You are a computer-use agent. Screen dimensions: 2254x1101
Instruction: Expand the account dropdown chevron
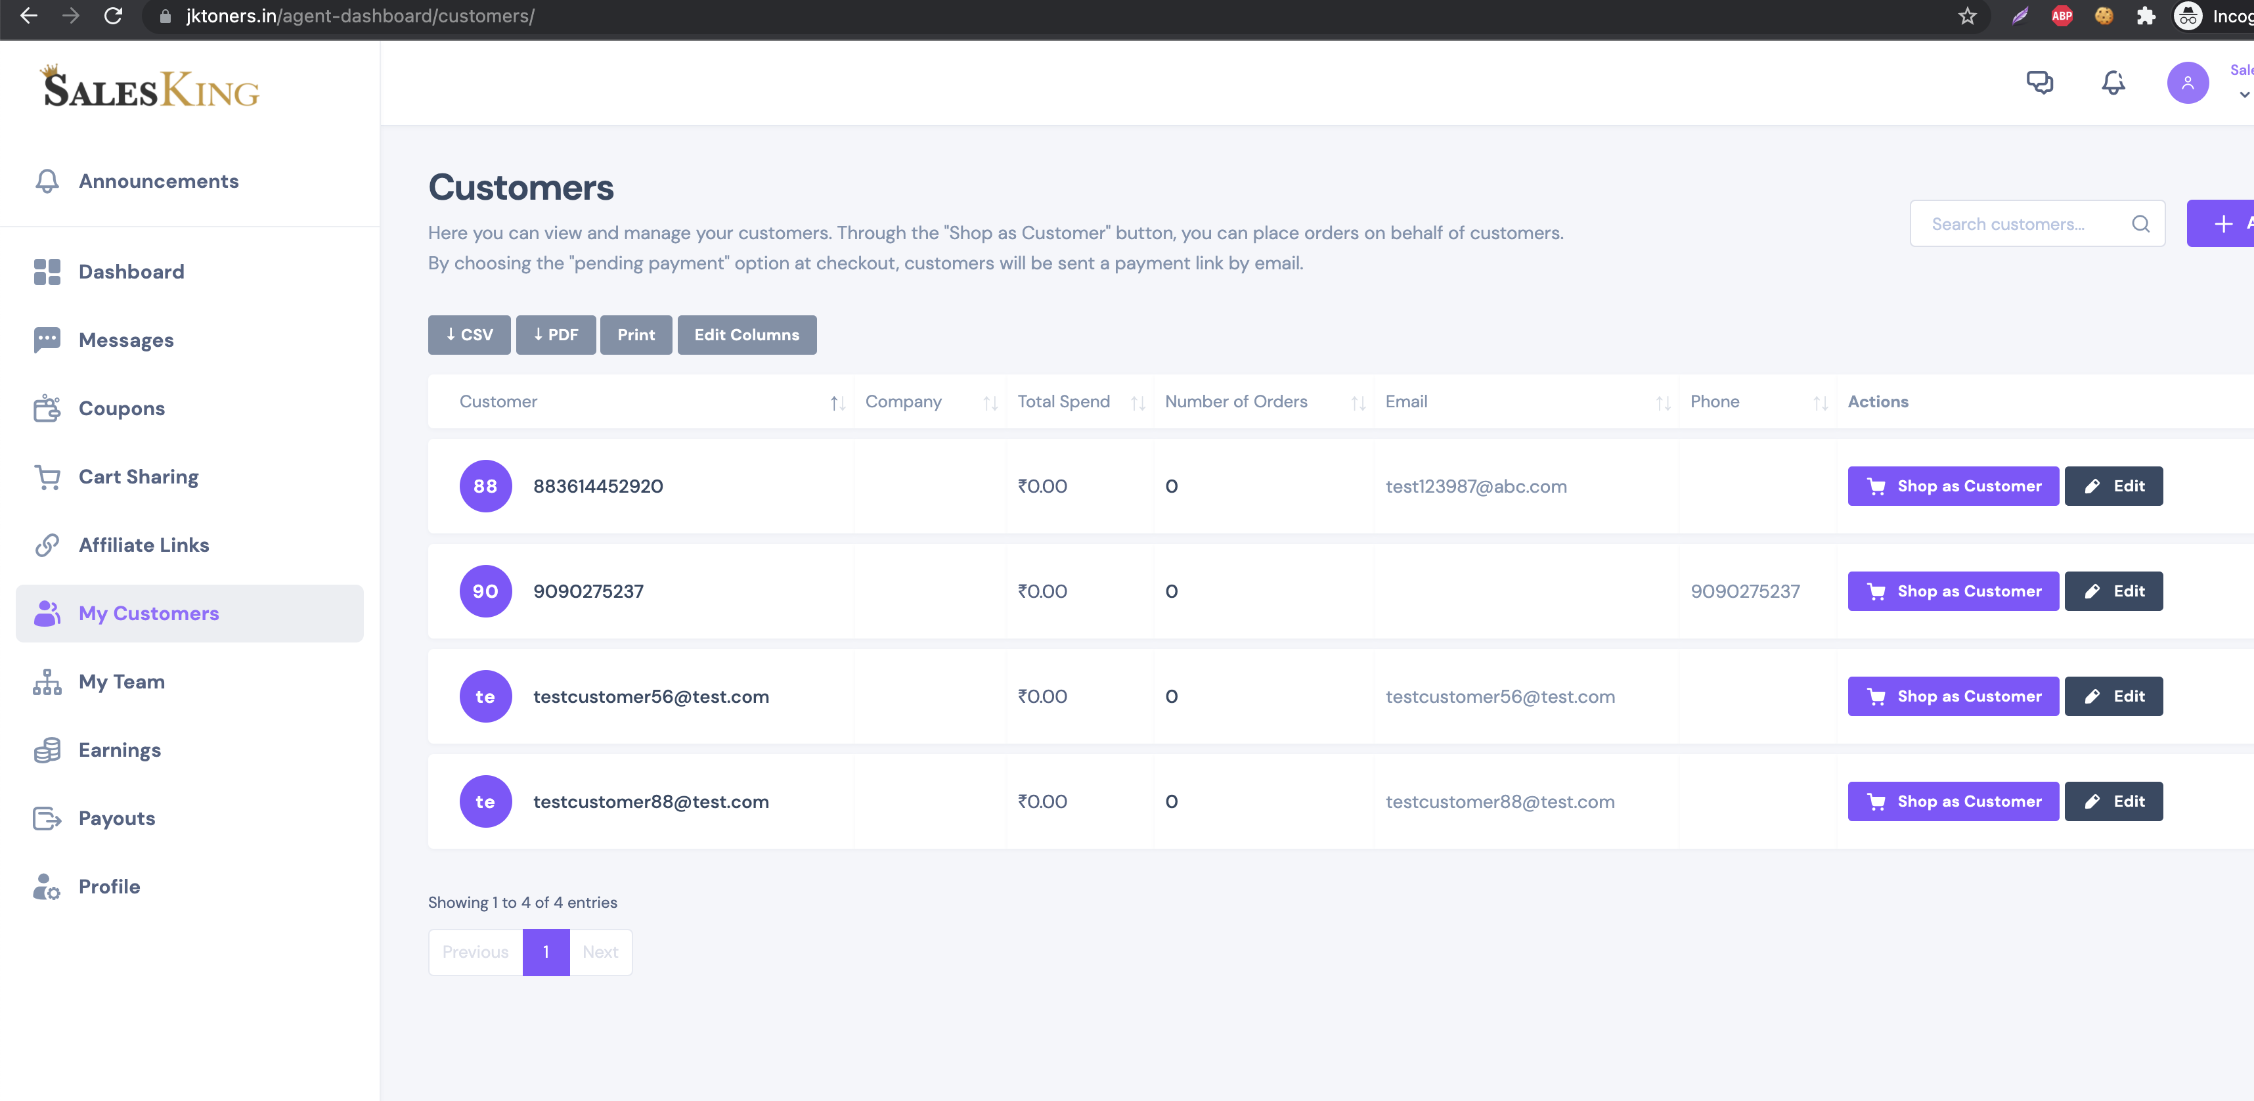(x=2243, y=95)
